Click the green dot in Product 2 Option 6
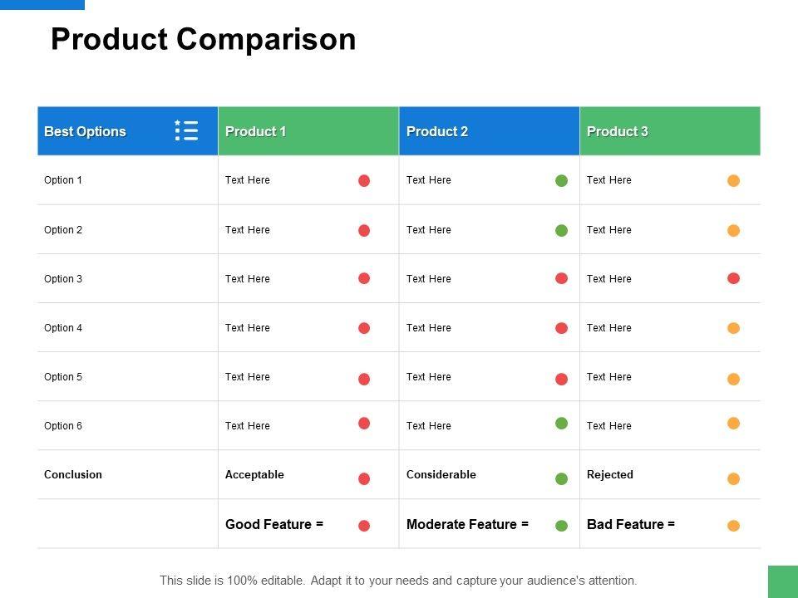The height and width of the screenshot is (598, 798). [562, 424]
